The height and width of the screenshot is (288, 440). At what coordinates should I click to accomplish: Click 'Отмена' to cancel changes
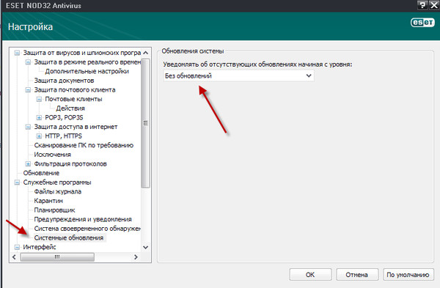click(357, 275)
